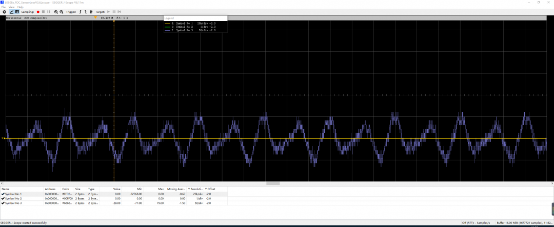Zoom in with magnifier plus icon
This screenshot has height=227, width=554.
tap(56, 12)
